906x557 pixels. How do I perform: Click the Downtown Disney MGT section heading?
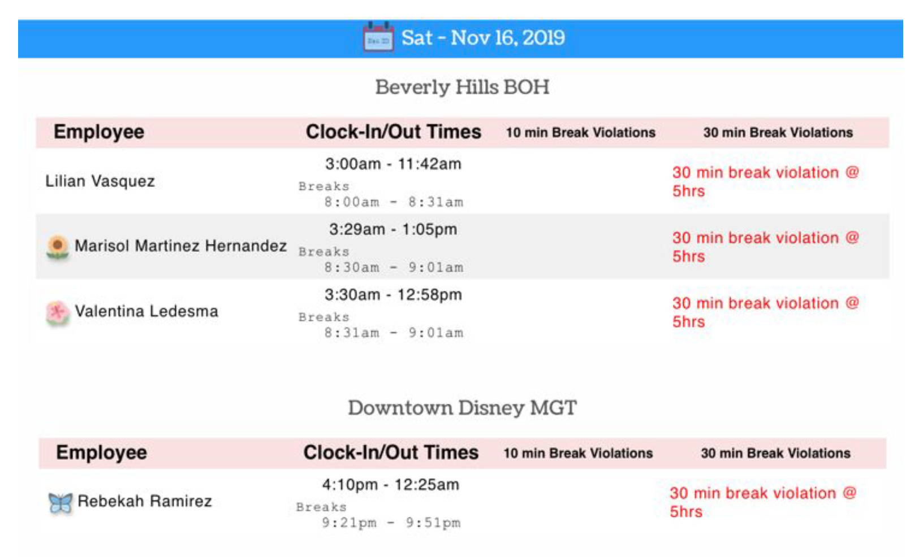(462, 408)
